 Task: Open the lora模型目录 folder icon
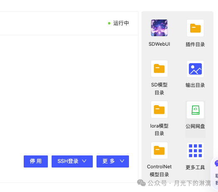(x=159, y=110)
